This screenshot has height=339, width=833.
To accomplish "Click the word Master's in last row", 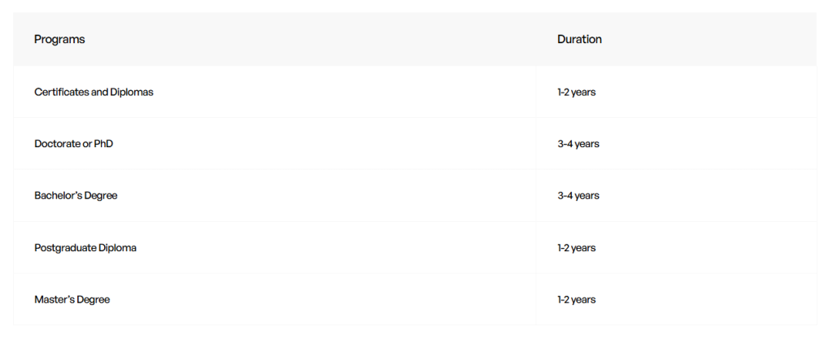I will tap(55, 300).
